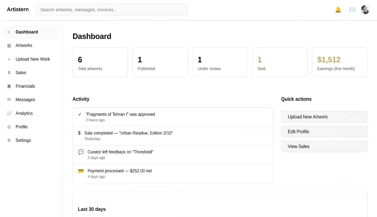
Task: Open the notifications bell icon
Action: tap(338, 10)
